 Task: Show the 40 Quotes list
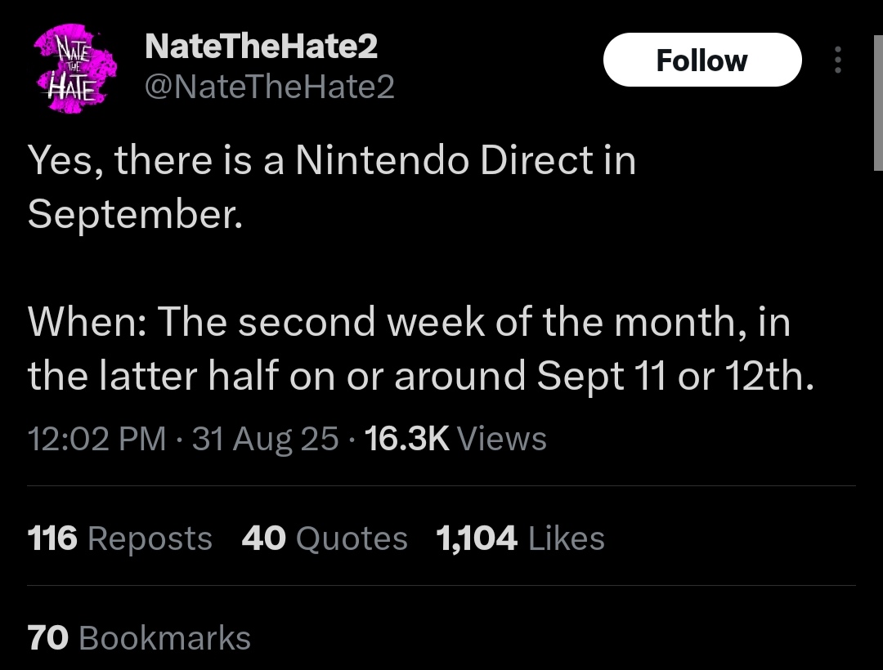(x=325, y=538)
